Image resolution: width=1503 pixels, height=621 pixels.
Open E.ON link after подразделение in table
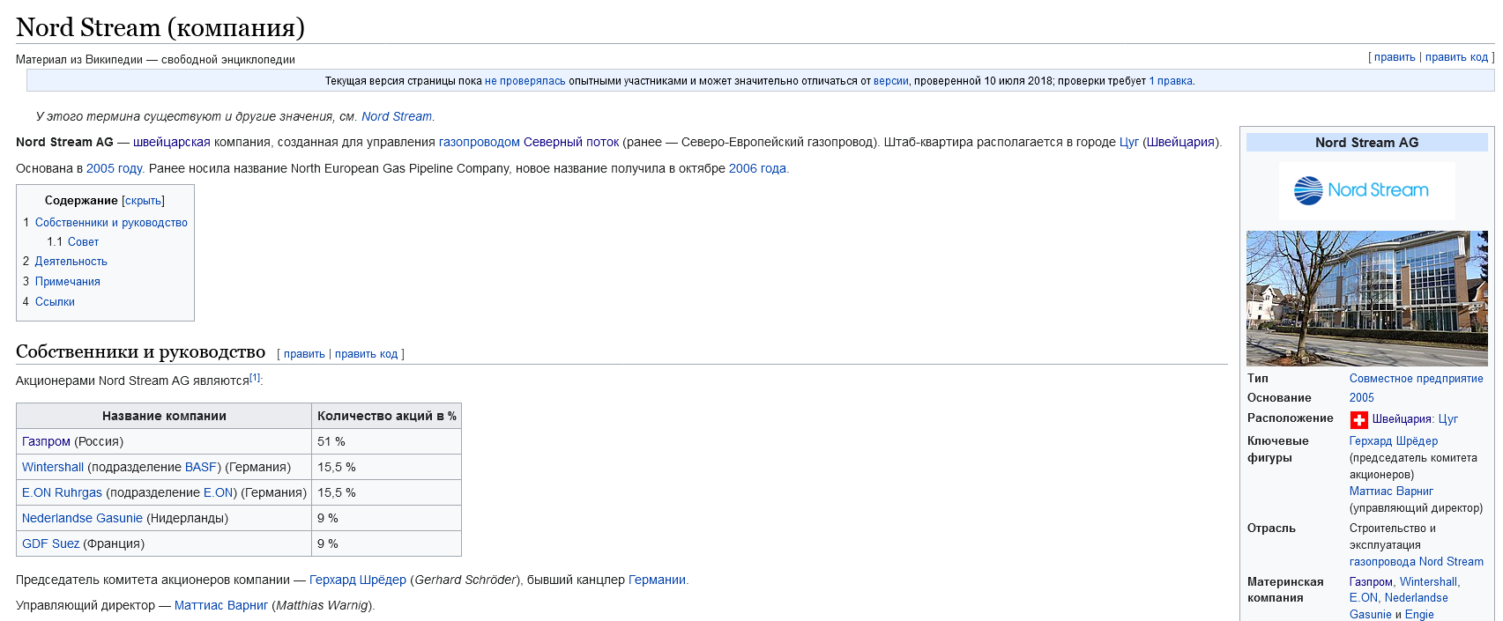point(218,492)
